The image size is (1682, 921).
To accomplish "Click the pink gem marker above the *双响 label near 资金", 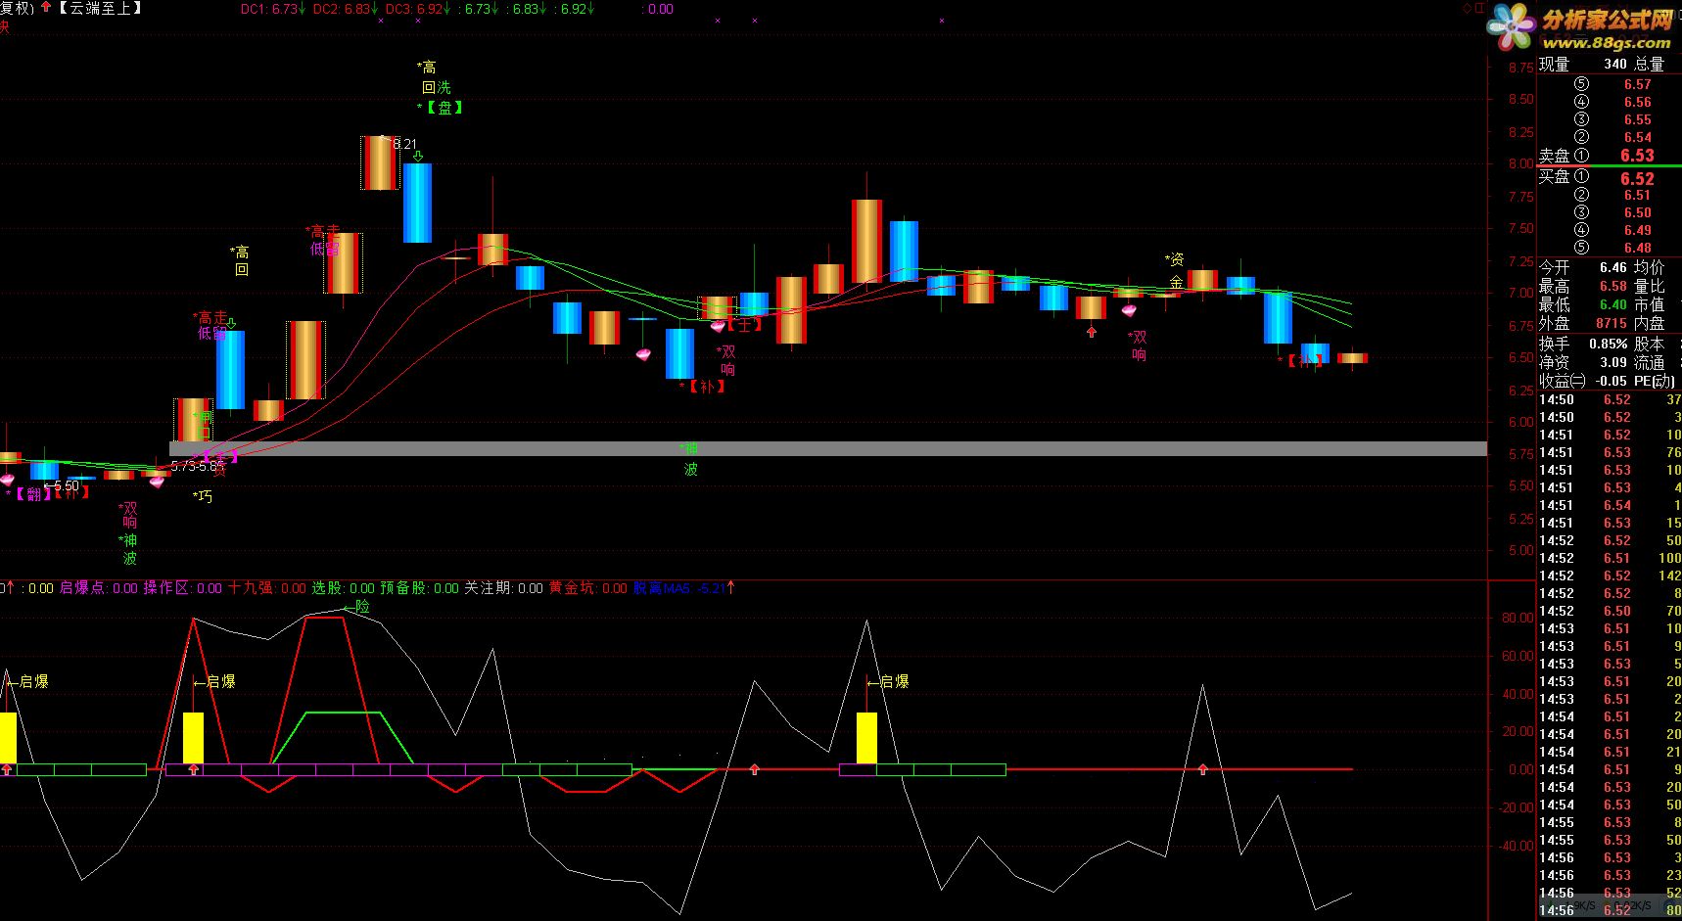I will tap(1128, 310).
